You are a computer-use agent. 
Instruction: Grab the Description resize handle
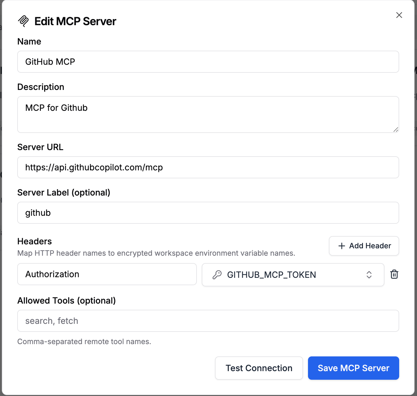pyautogui.click(x=396, y=130)
